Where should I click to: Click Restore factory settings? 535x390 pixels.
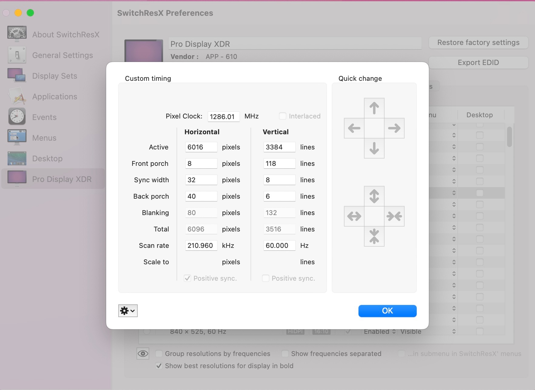pos(478,43)
